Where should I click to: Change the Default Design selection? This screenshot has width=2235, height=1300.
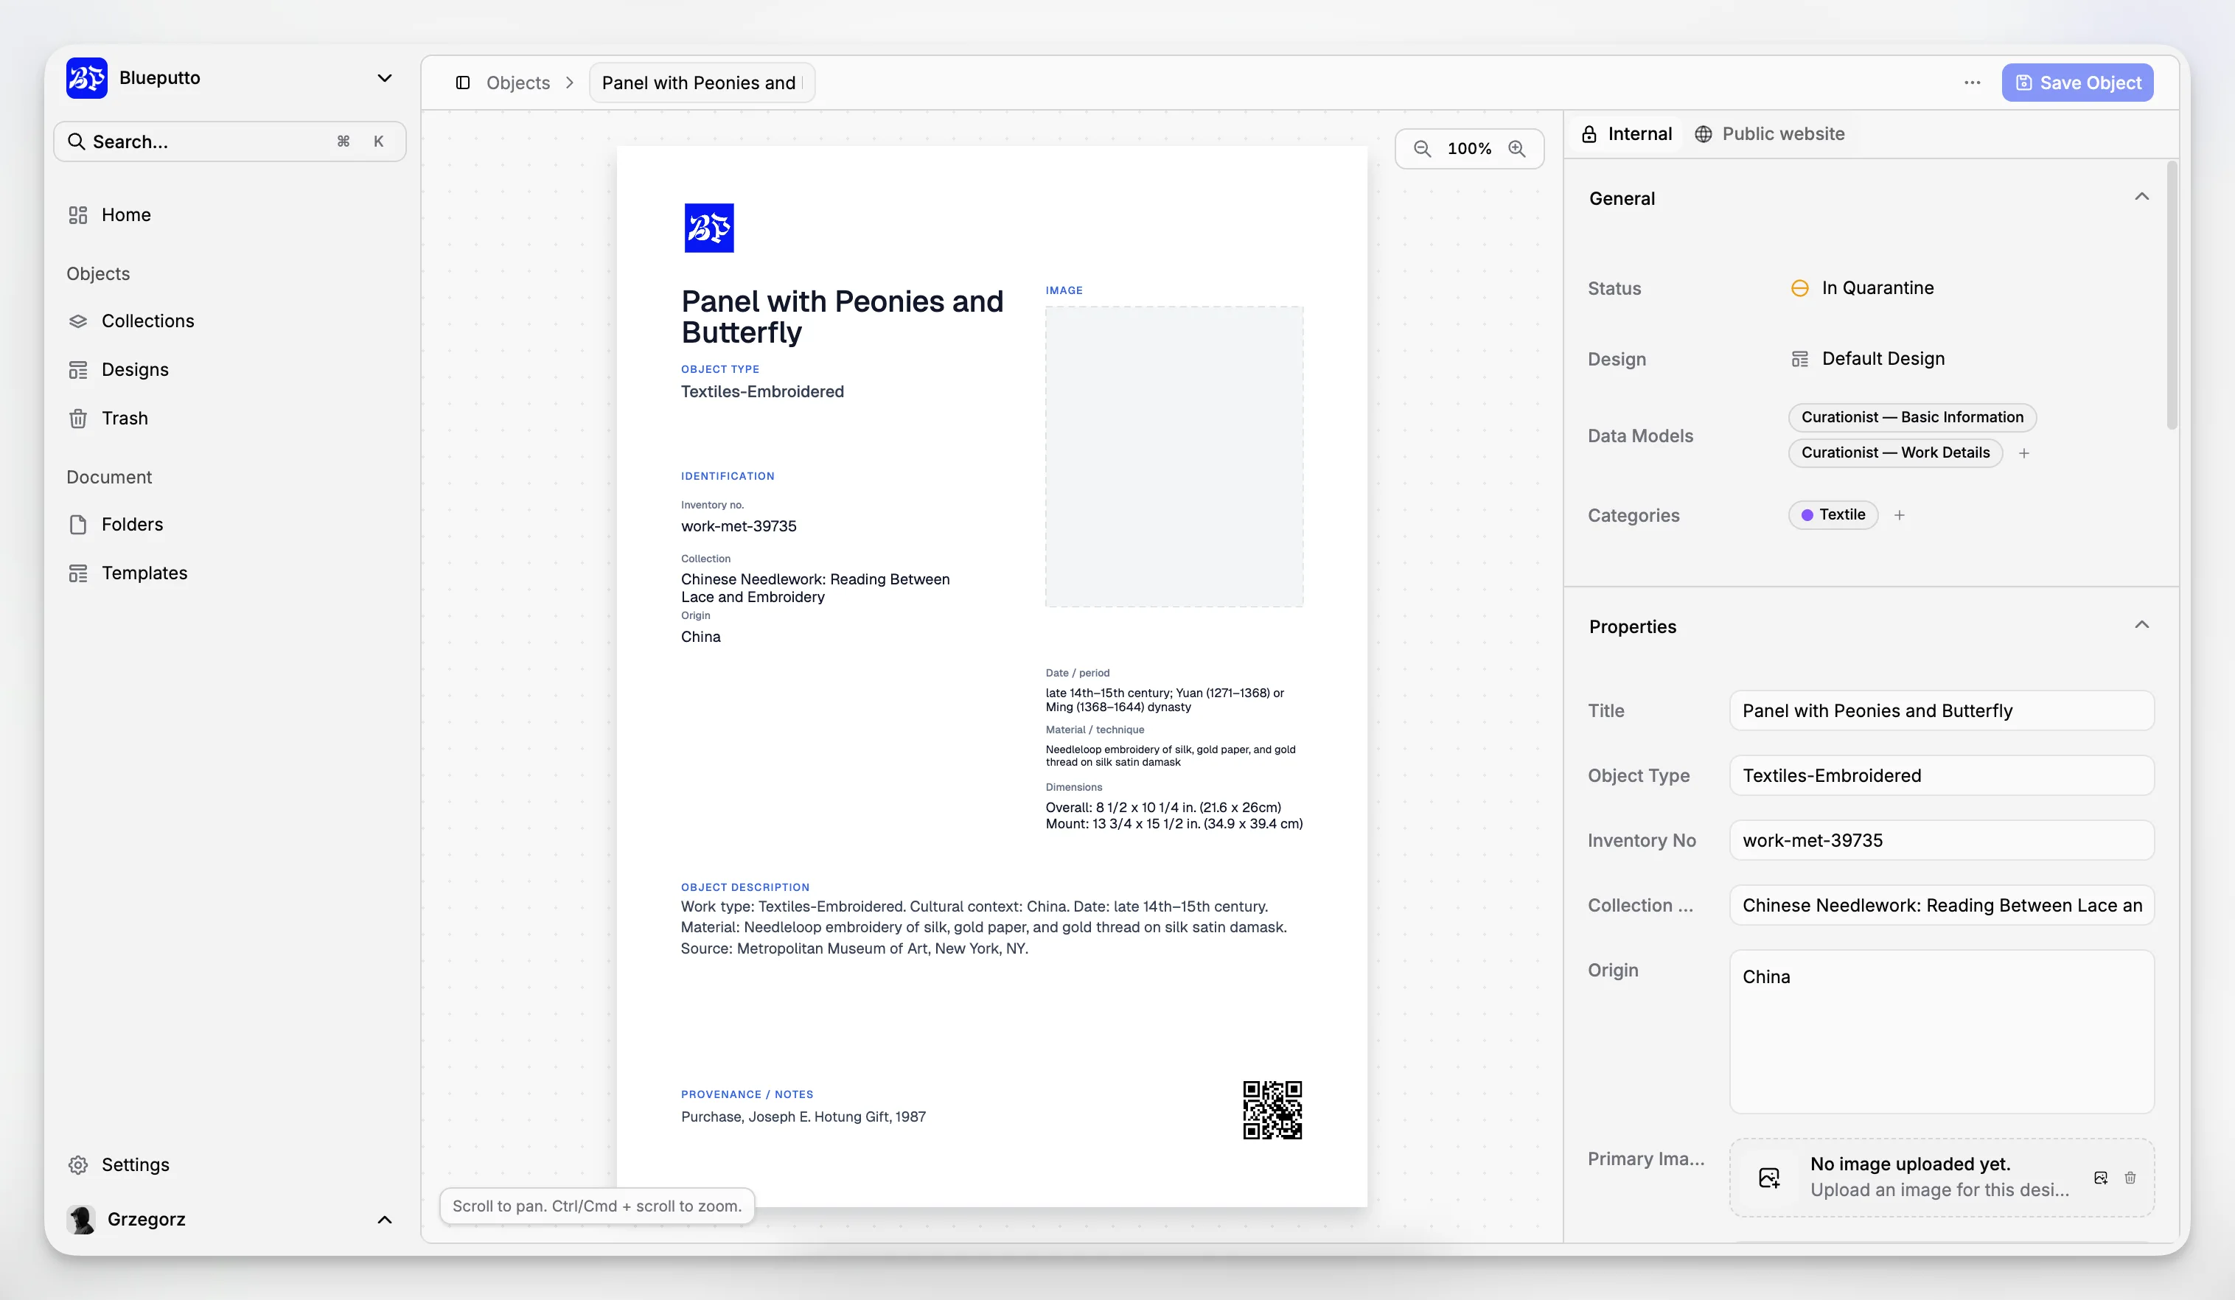[1868, 359]
